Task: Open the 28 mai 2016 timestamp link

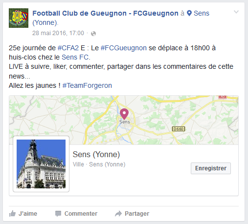Action: click(58, 33)
